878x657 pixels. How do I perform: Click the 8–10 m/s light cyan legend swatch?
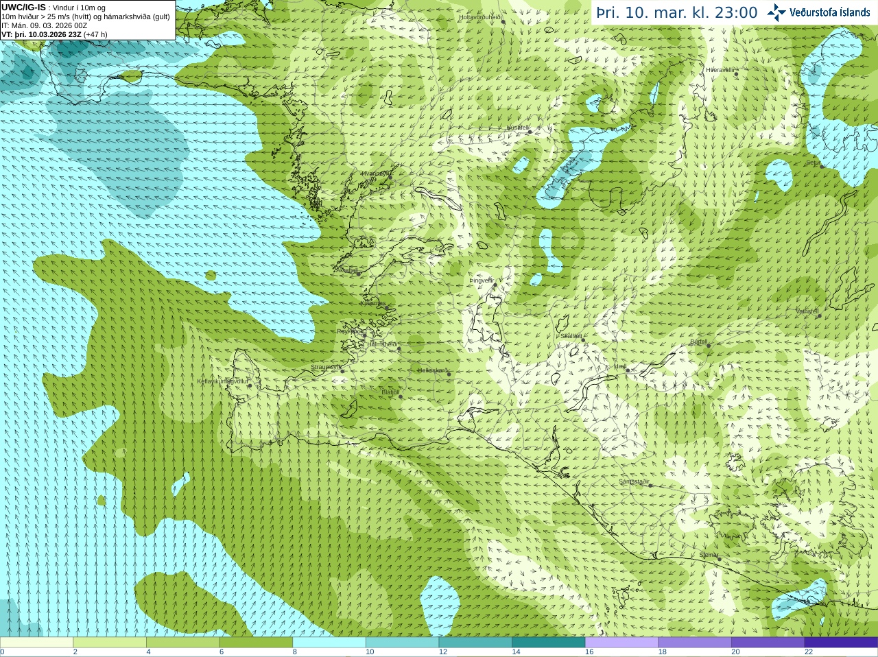click(x=329, y=643)
